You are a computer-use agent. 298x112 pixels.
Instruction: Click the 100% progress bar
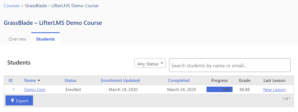point(220,89)
